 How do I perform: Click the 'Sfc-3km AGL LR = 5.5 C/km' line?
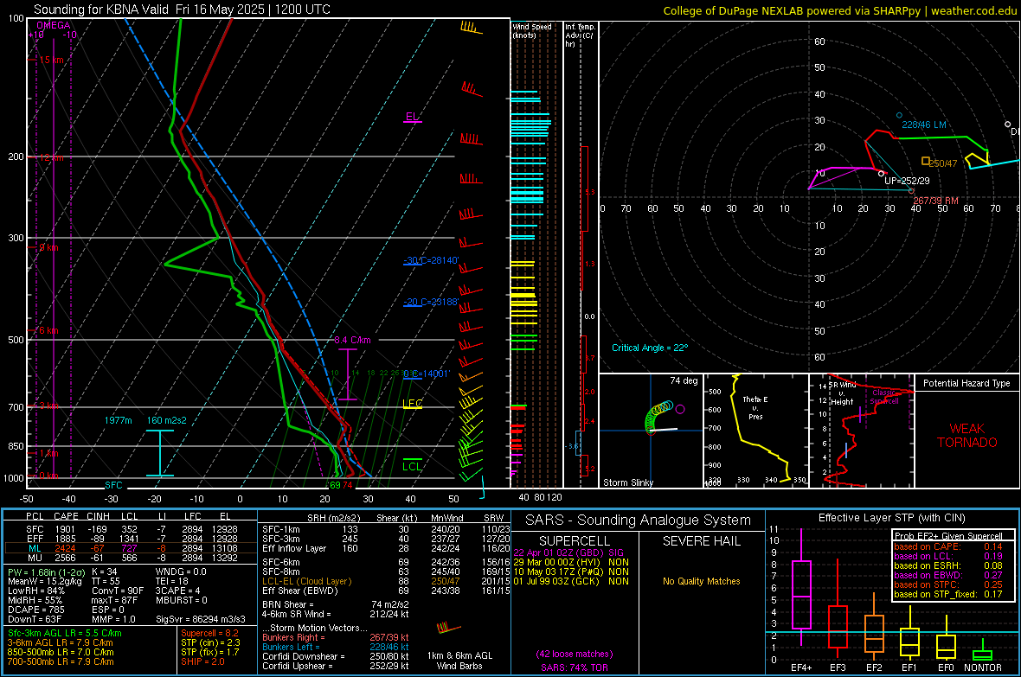click(65, 633)
